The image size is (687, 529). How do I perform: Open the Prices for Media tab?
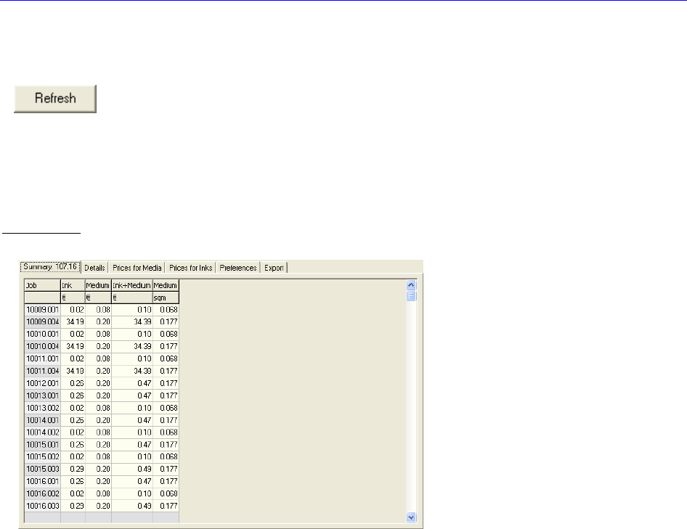[137, 268]
